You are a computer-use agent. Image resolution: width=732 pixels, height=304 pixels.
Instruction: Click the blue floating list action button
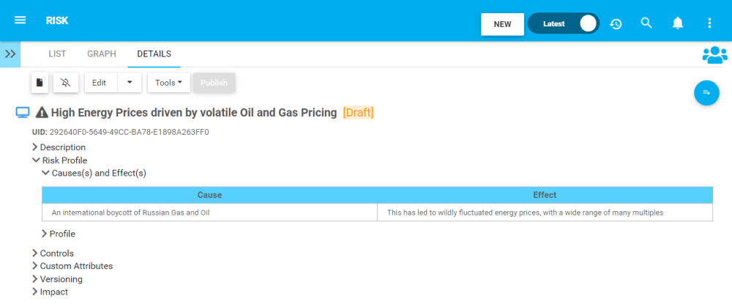pyautogui.click(x=706, y=92)
